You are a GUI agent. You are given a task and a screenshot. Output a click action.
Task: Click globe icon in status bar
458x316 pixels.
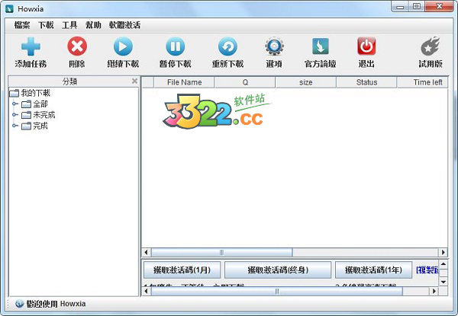pos(20,304)
